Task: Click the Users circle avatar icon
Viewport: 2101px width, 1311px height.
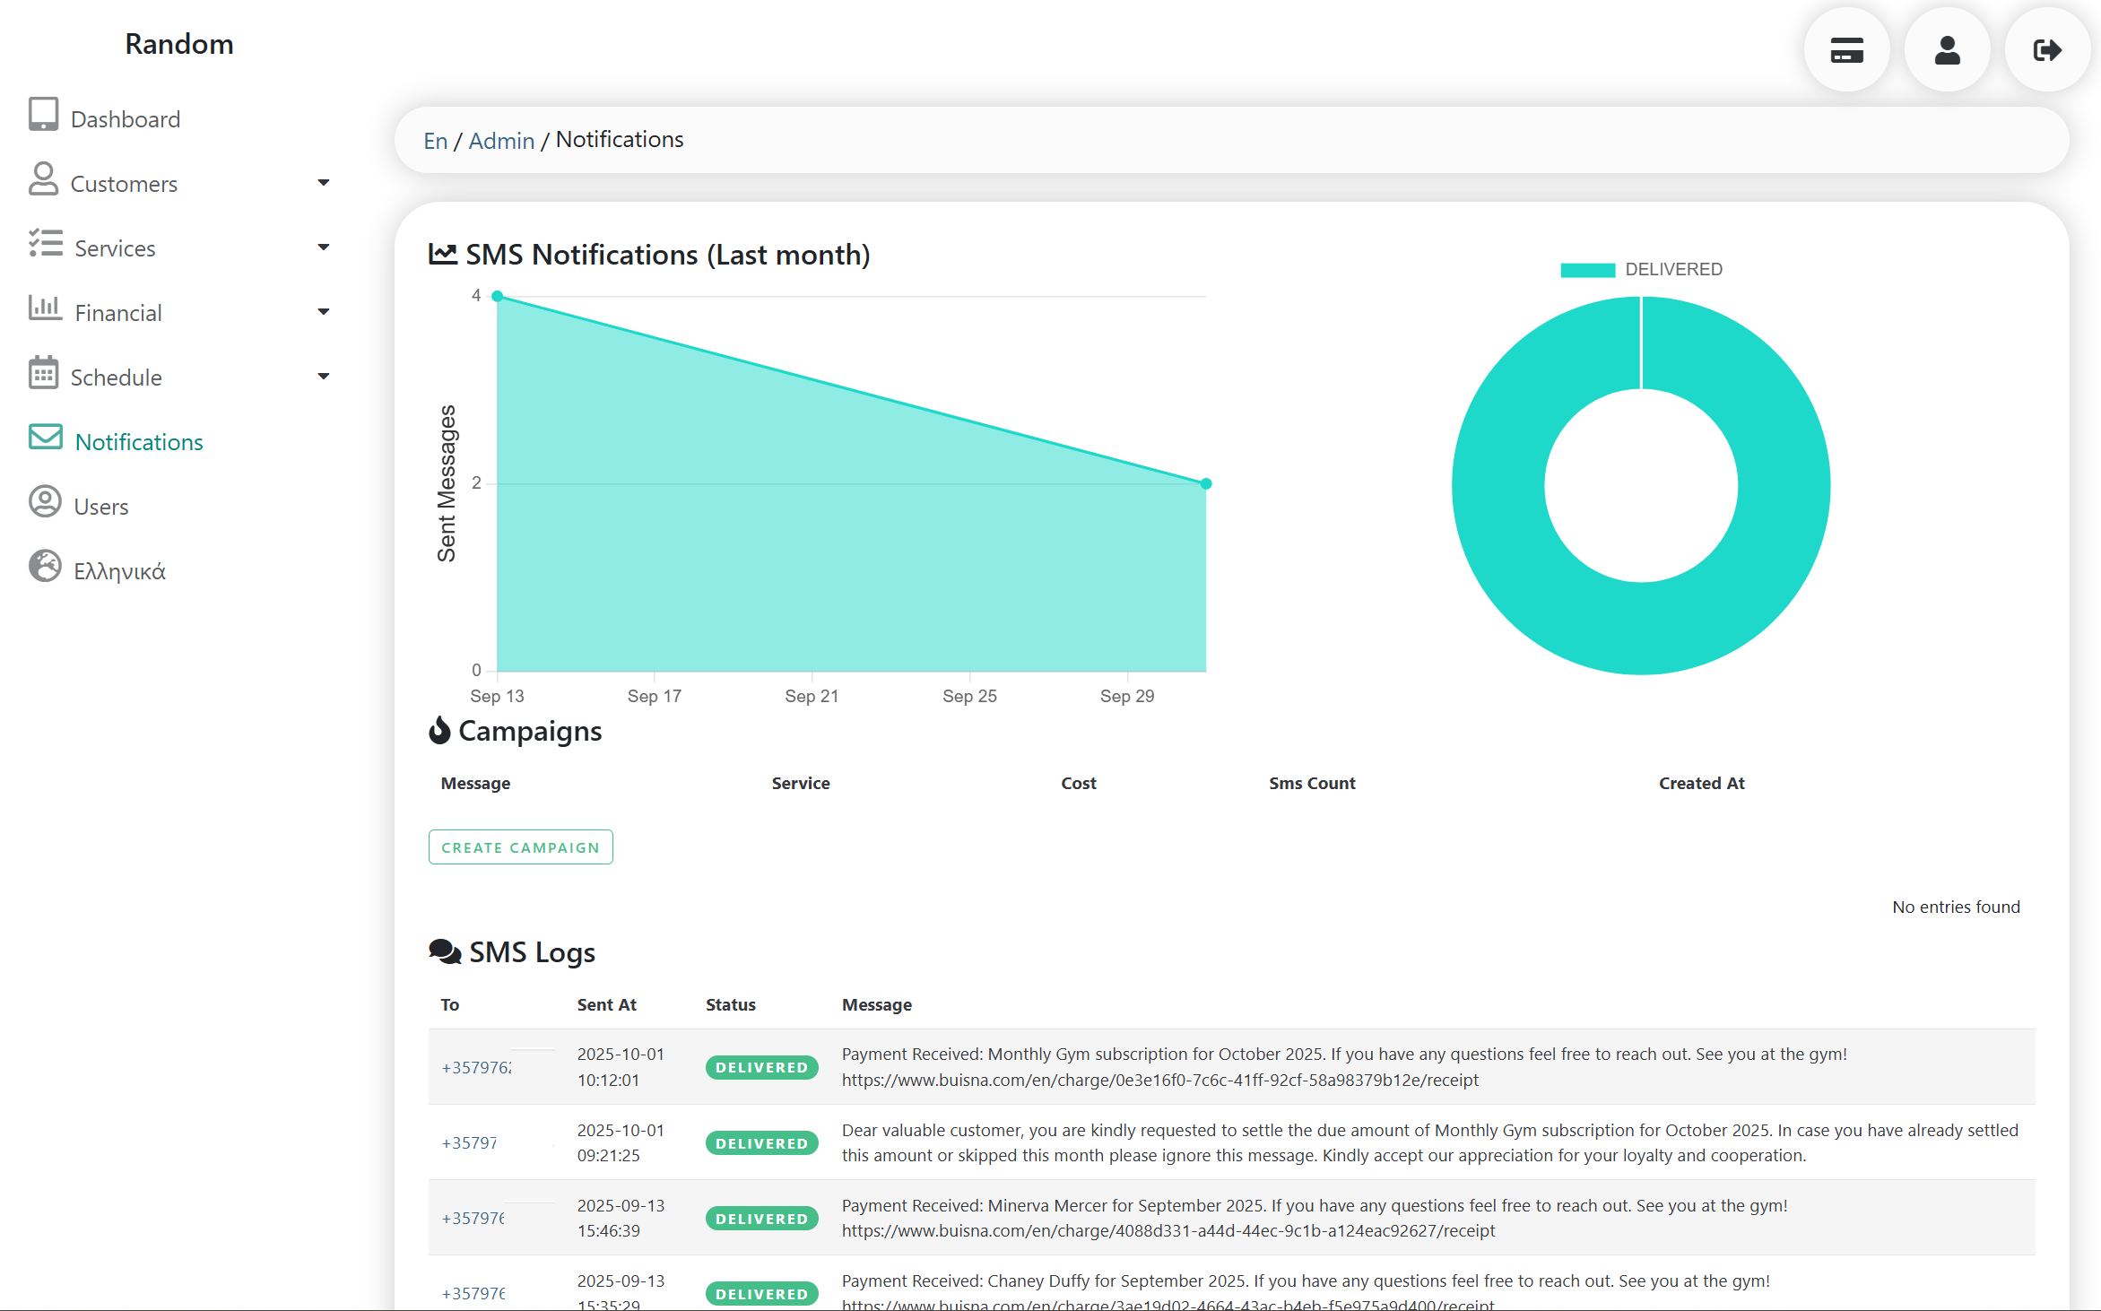Action: pyautogui.click(x=45, y=502)
